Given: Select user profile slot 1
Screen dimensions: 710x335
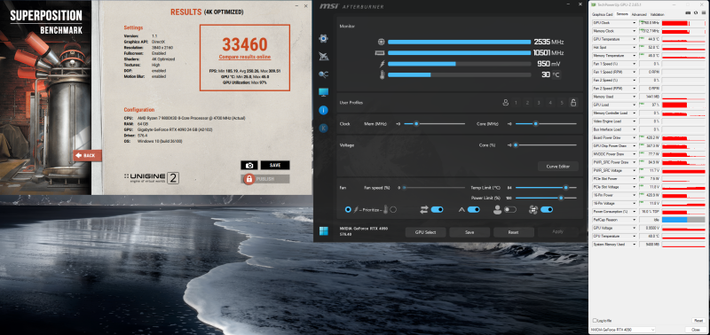Looking at the screenshot, I should [x=517, y=103].
